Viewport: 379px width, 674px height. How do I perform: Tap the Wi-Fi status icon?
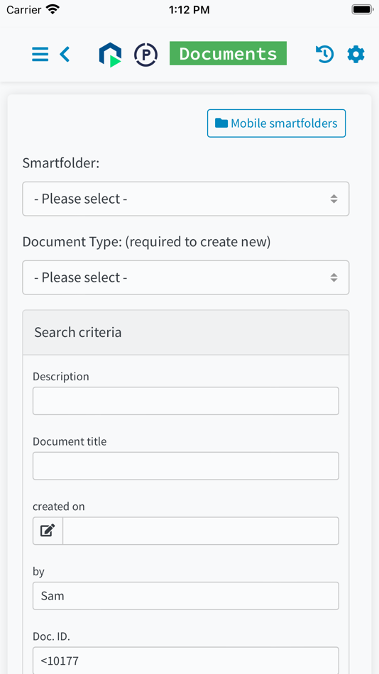pyautogui.click(x=53, y=9)
